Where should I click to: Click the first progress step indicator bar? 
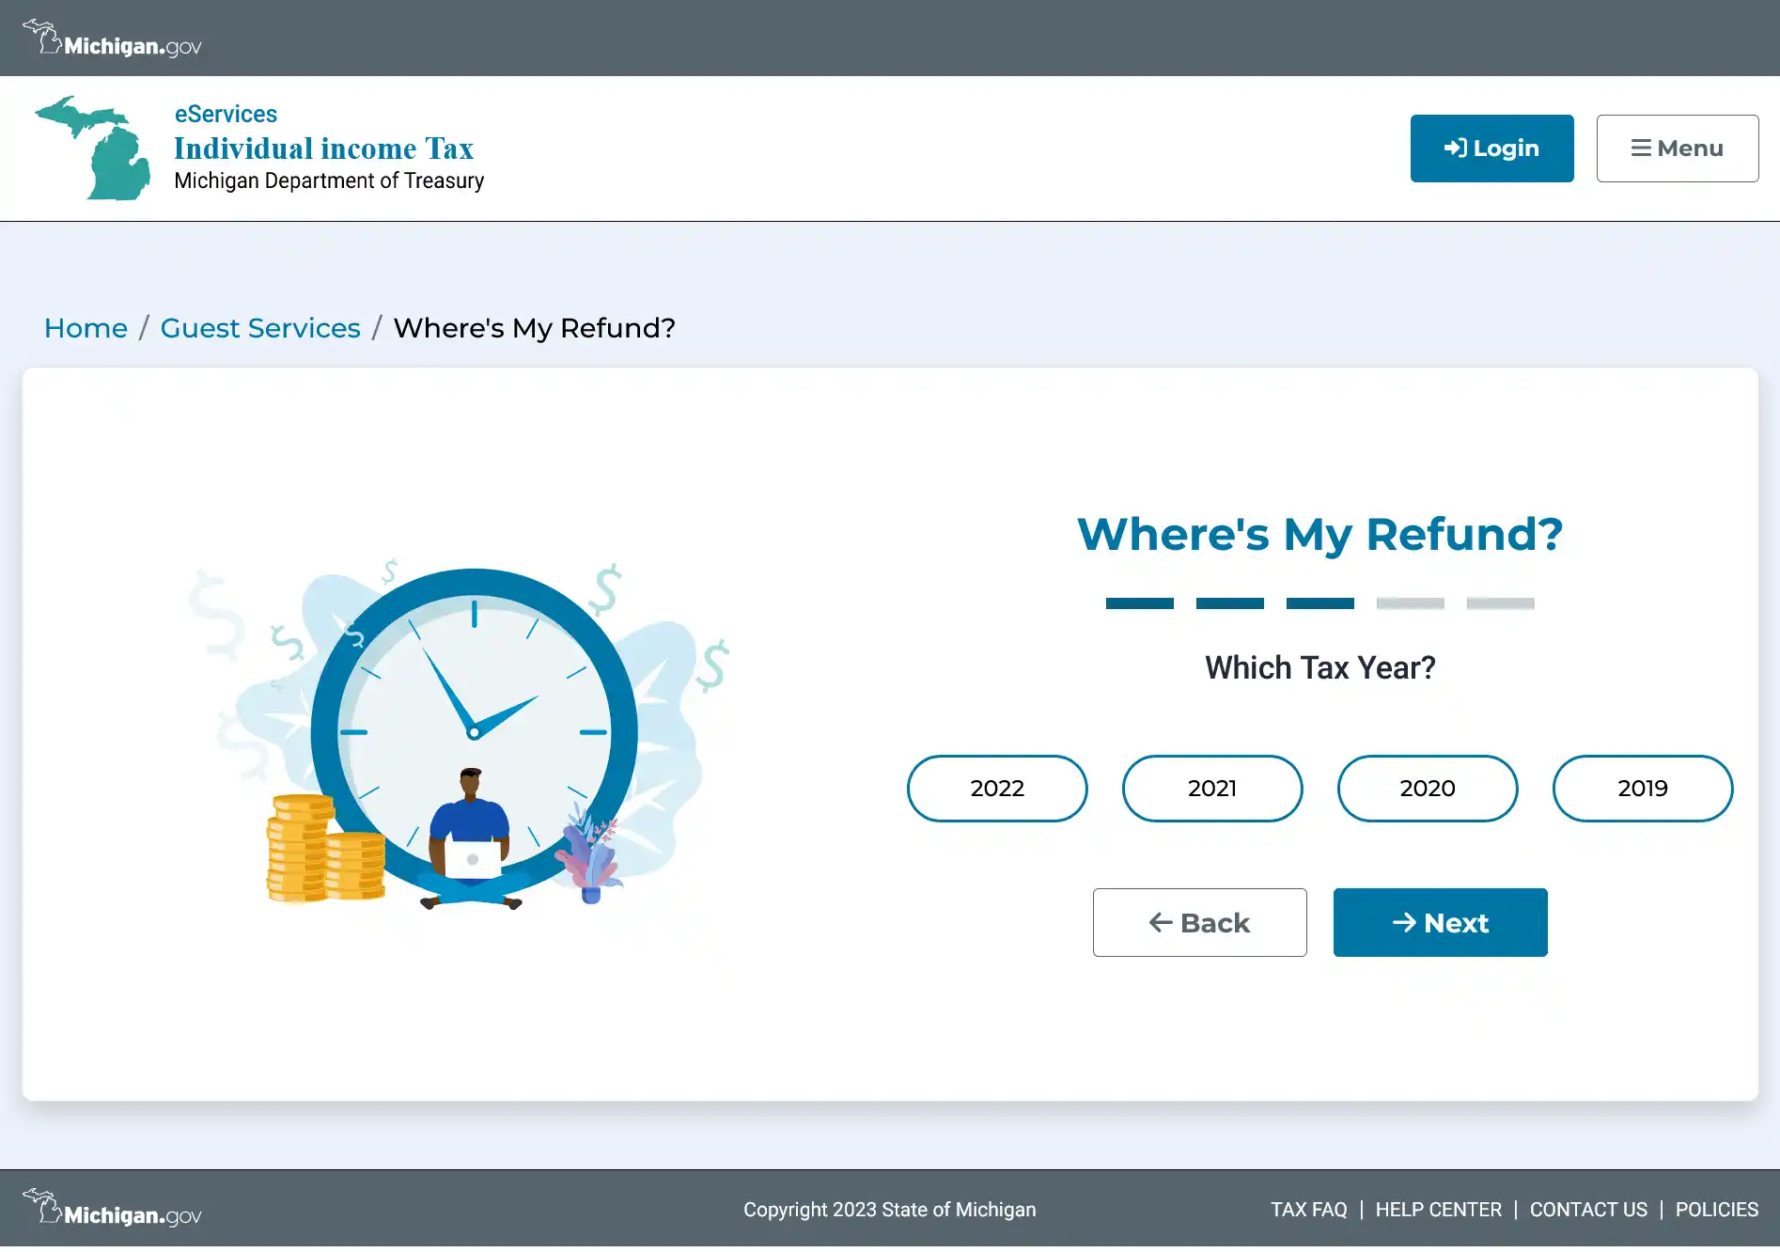(1139, 603)
